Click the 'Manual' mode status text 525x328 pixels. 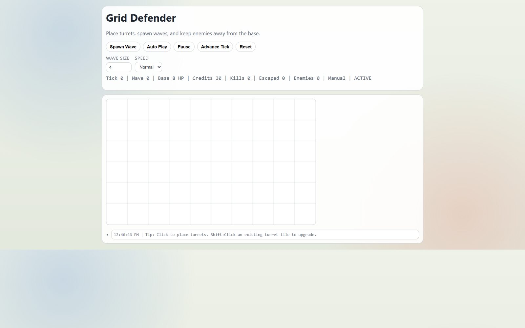[337, 78]
